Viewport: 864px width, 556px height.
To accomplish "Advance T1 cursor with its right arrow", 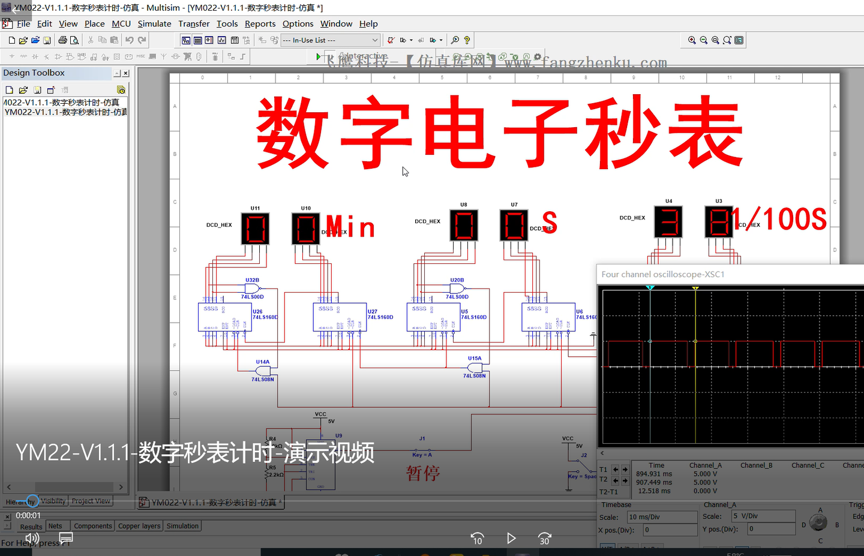I will [625, 470].
